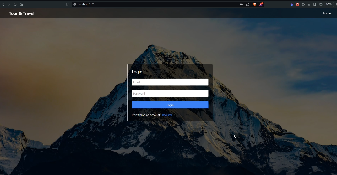Open Brave Rewards triangle icon
Image resolution: width=337 pixels, height=175 pixels.
point(261,4)
